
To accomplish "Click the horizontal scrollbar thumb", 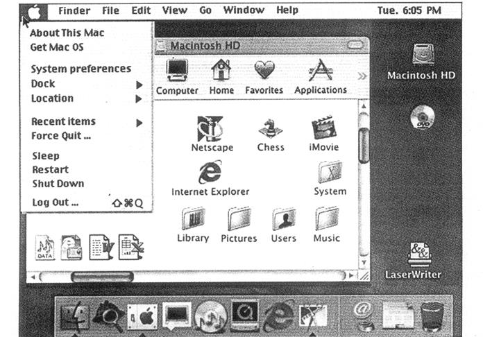I will point(102,277).
